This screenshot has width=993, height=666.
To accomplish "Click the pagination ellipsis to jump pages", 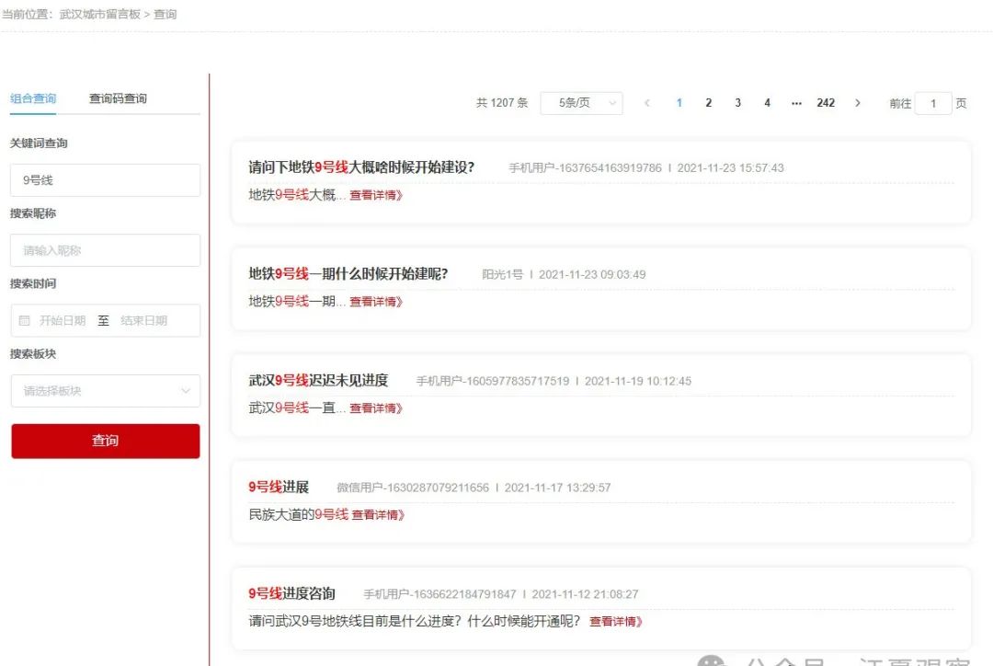I will pos(796,103).
